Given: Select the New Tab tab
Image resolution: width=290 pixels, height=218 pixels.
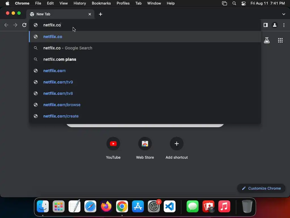Looking at the screenshot, I should point(60,14).
